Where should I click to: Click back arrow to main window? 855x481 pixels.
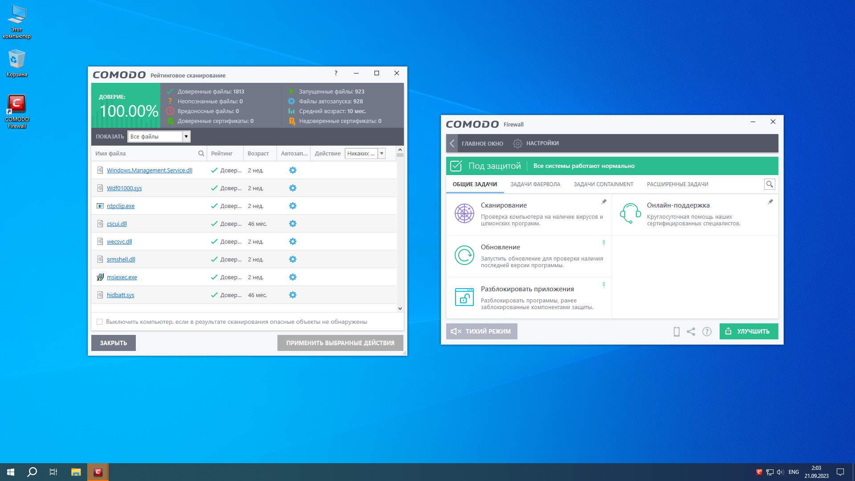coord(452,143)
